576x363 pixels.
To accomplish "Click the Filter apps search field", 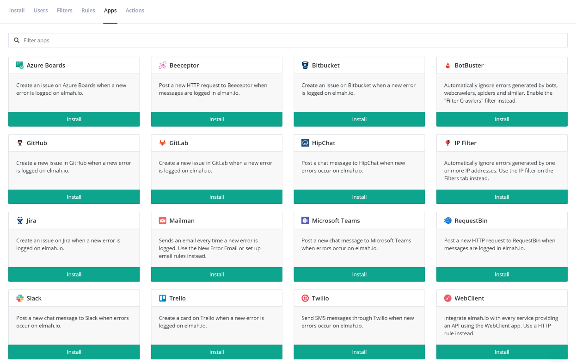I will pyautogui.click(x=139, y=40).
